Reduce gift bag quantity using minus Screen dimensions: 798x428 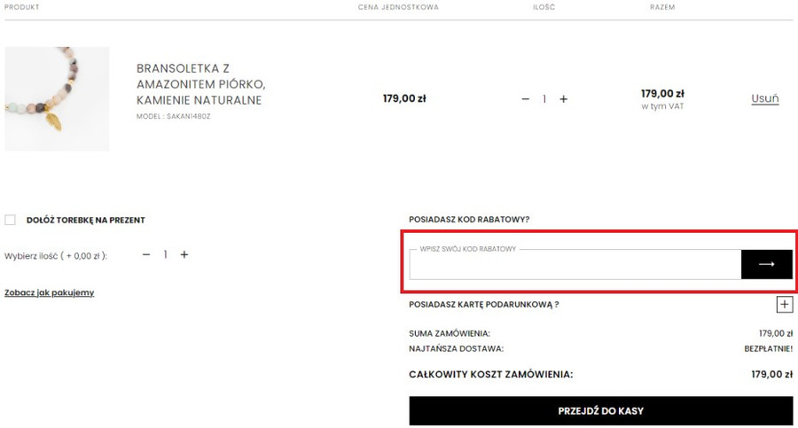pyautogui.click(x=146, y=255)
